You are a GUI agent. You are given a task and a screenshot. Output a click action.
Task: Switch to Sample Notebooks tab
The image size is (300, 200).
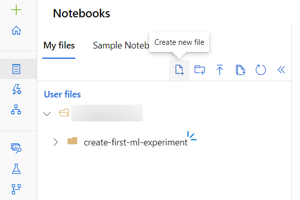click(121, 45)
